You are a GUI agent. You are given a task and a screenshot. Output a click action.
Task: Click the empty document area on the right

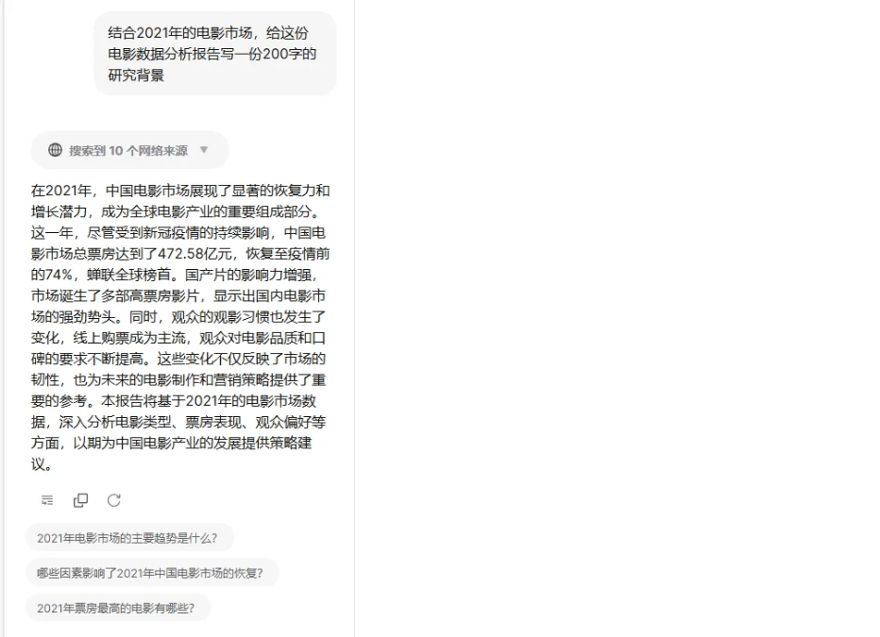[x=618, y=319]
